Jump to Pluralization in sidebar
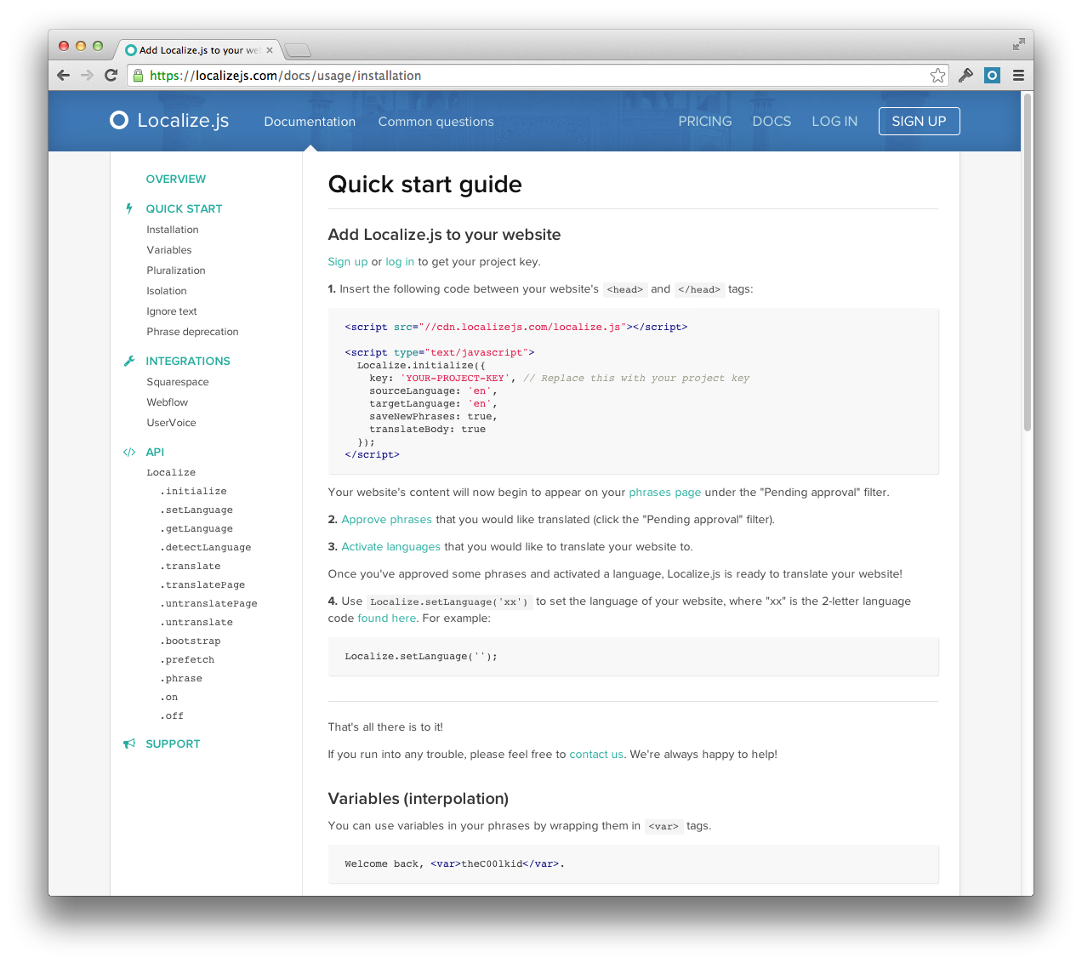Viewport: 1082px width, 963px height. click(176, 271)
